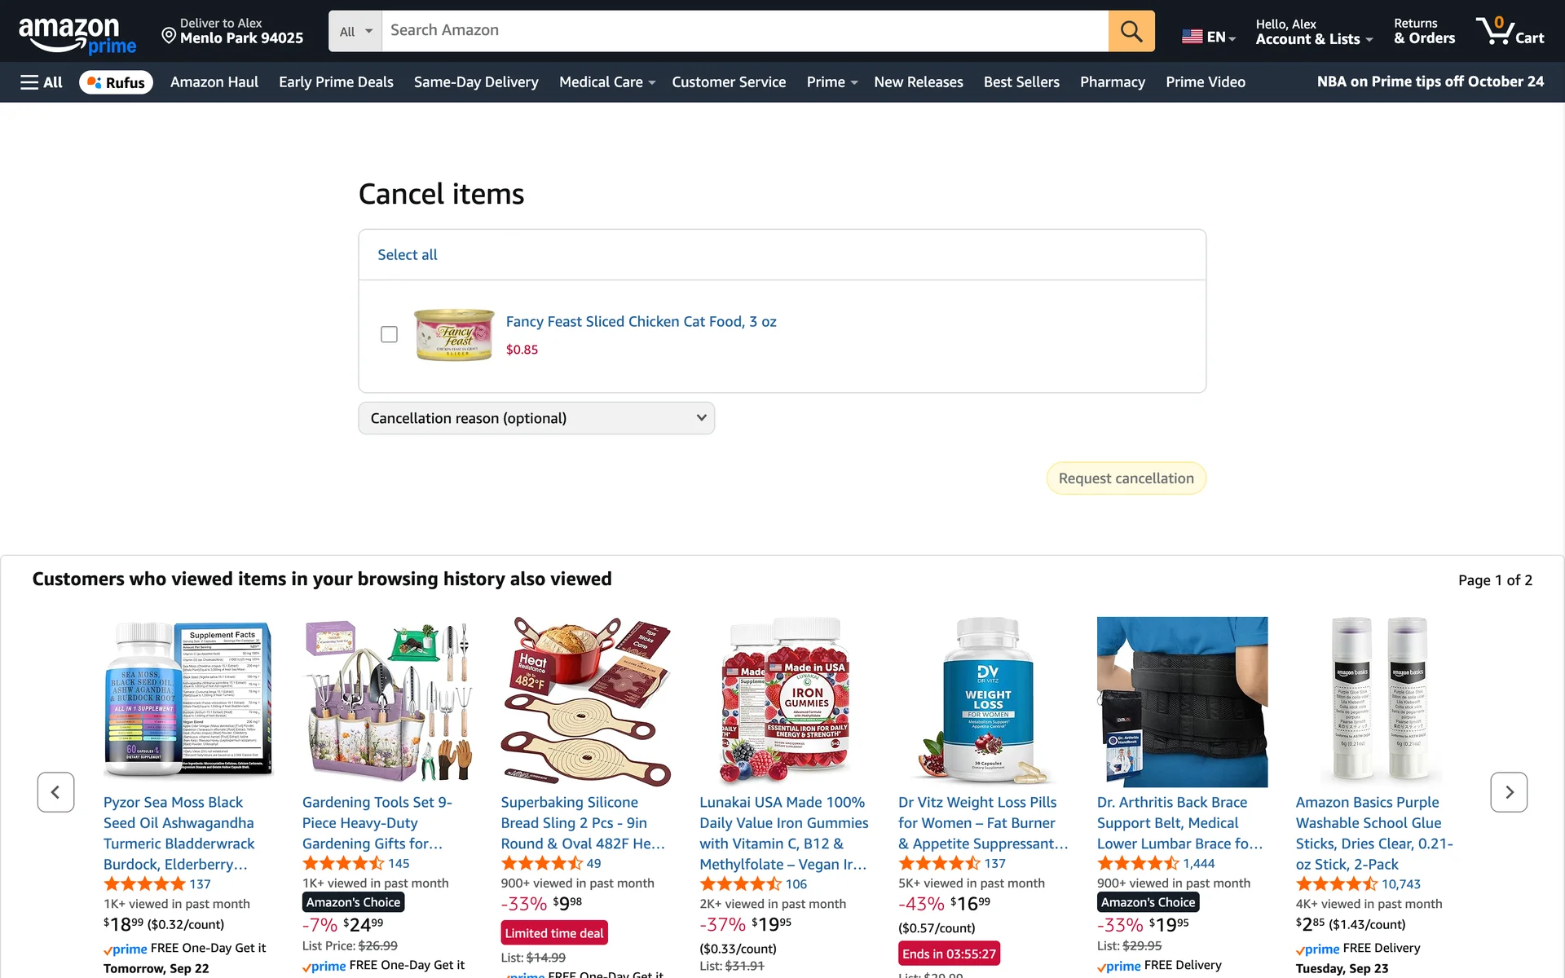Open the All hamburger menu
The height and width of the screenshot is (978, 1565).
[42, 82]
